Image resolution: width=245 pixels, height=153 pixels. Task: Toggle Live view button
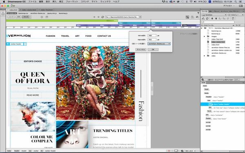[x=25, y=17]
